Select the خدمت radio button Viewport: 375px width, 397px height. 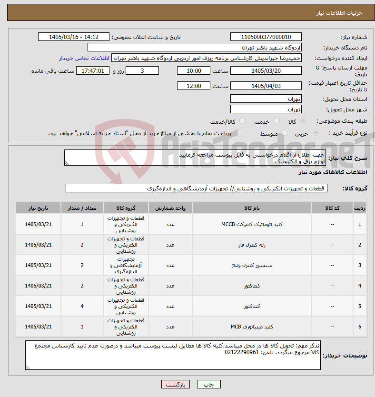click(276, 121)
